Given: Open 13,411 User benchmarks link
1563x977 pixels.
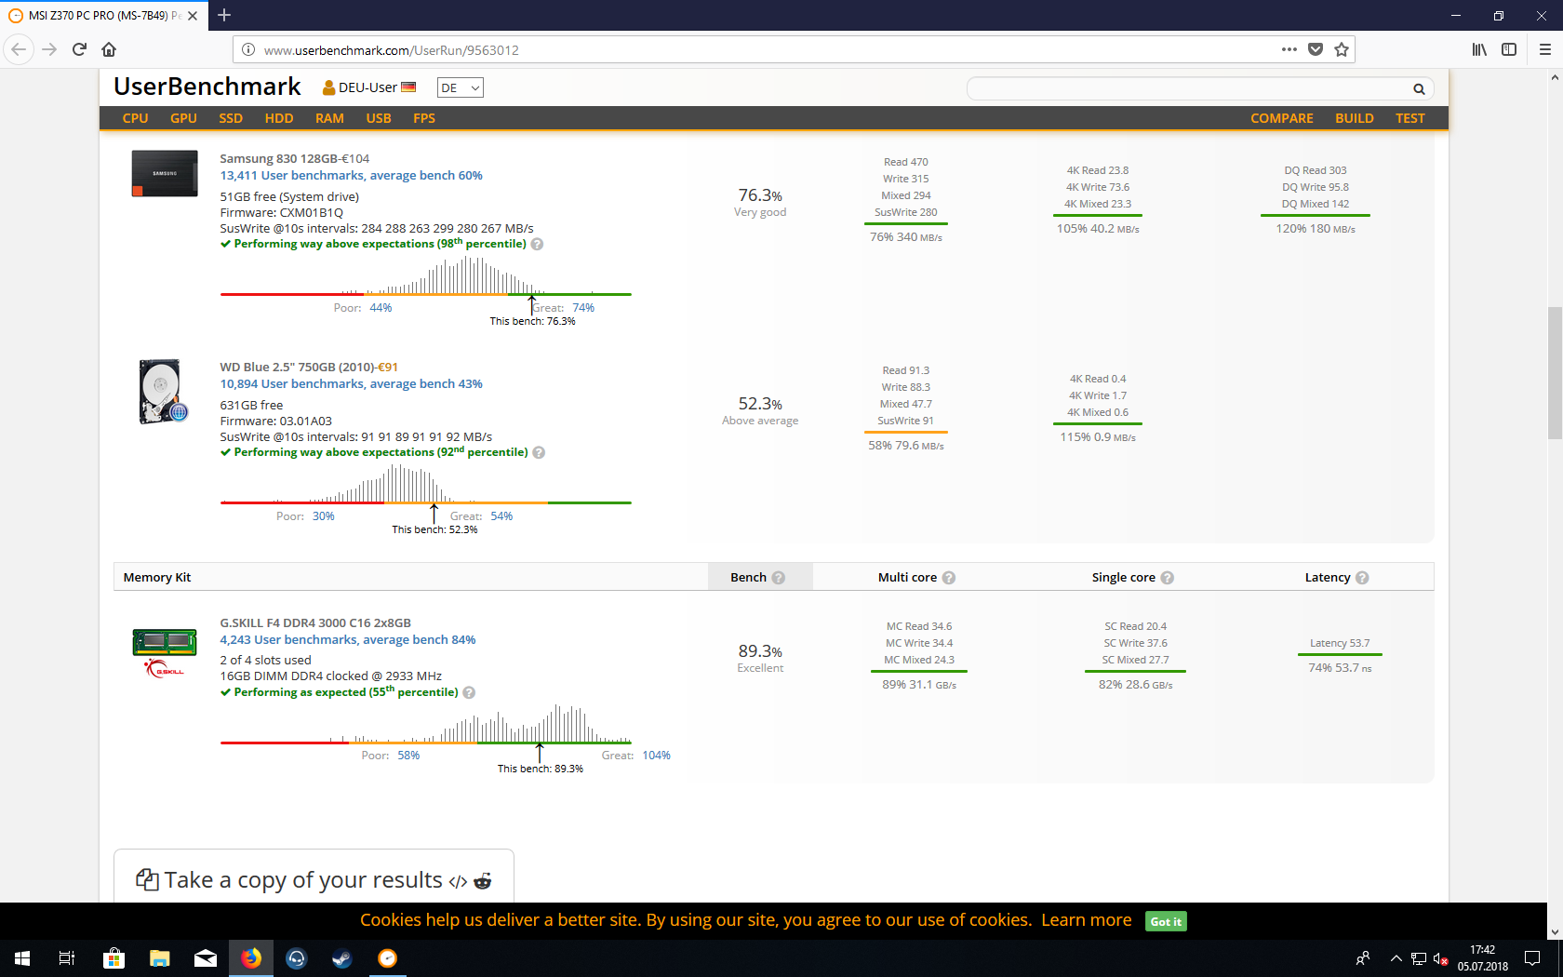Looking at the screenshot, I should tap(351, 175).
